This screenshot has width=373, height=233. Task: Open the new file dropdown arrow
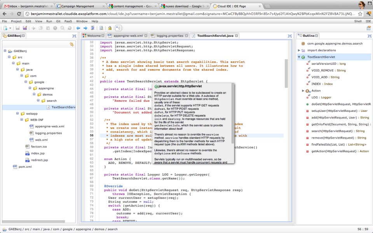[x=10, y=28]
